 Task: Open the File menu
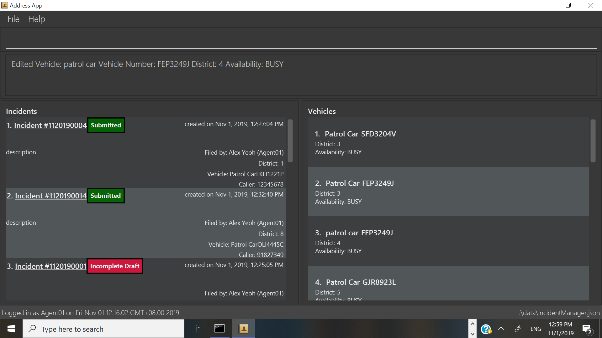(x=13, y=19)
